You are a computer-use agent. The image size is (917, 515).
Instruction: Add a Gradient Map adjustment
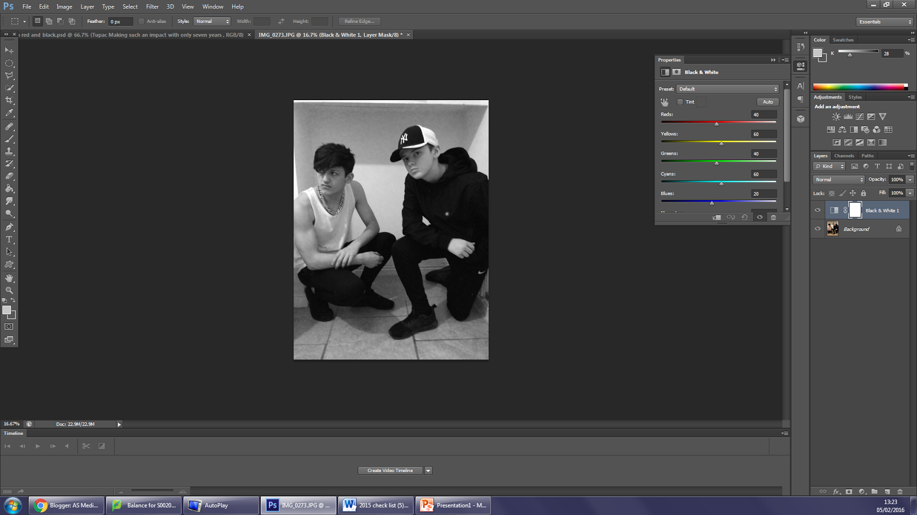point(883,142)
